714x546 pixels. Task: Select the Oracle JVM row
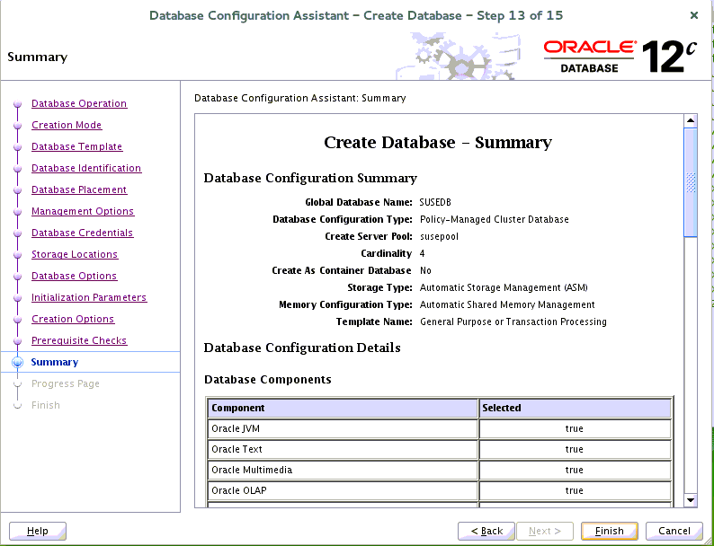[440, 428]
